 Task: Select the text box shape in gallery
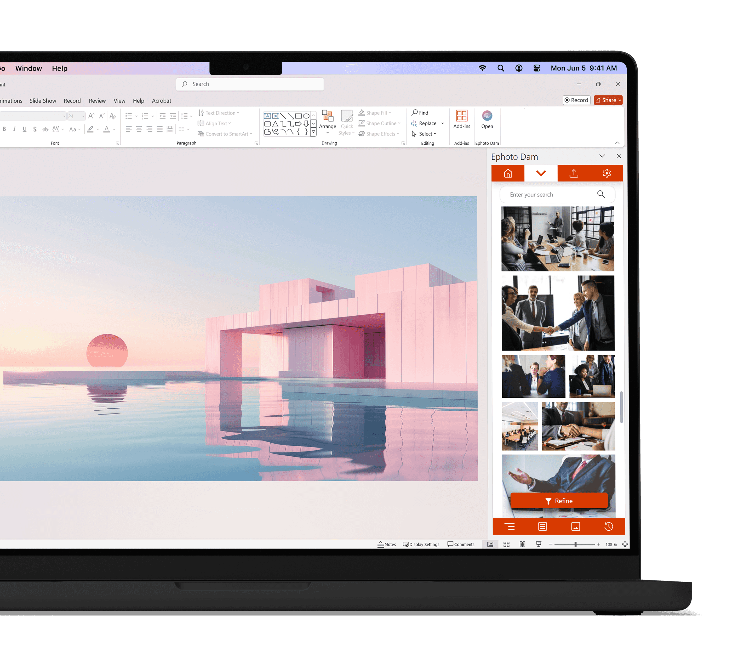point(267,116)
